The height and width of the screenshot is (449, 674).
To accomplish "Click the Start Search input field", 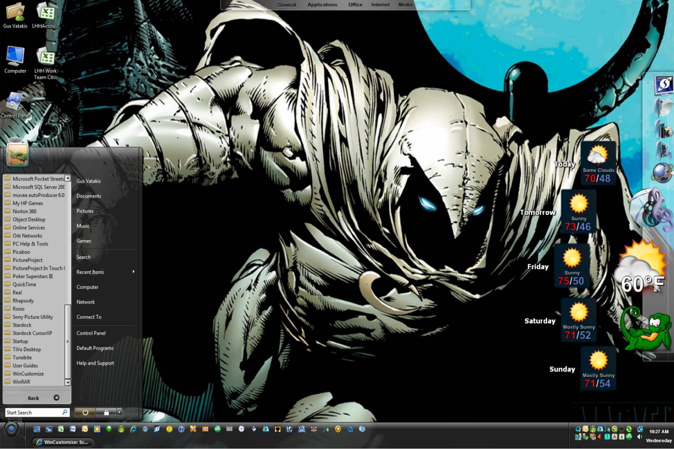I will point(37,412).
